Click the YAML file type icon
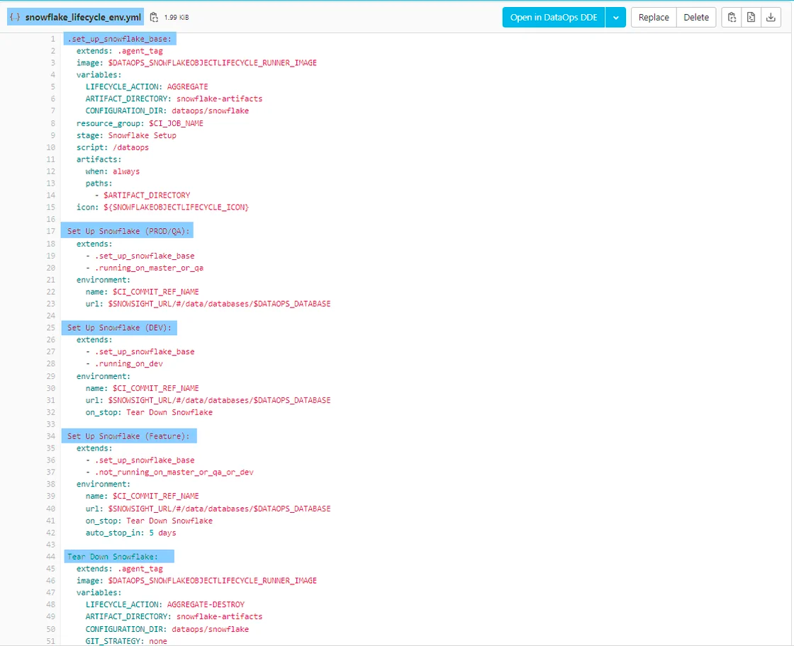Image resolution: width=794 pixels, height=646 pixels. coord(15,17)
